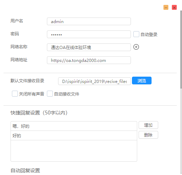This screenshot has height=175, width=182.
Task: Focus the 用户名 field containing admin
Action: [89, 21]
